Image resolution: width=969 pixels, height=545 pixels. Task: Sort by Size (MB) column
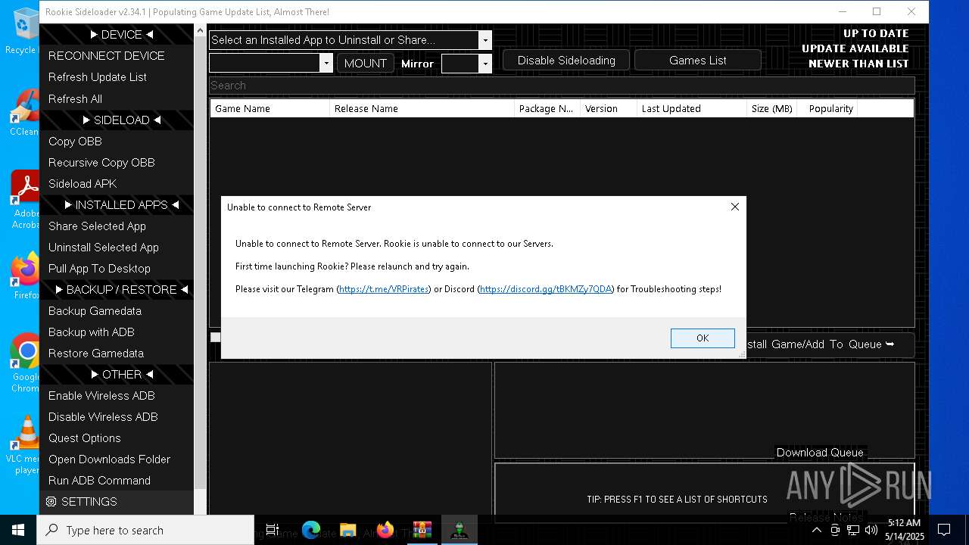(772, 109)
